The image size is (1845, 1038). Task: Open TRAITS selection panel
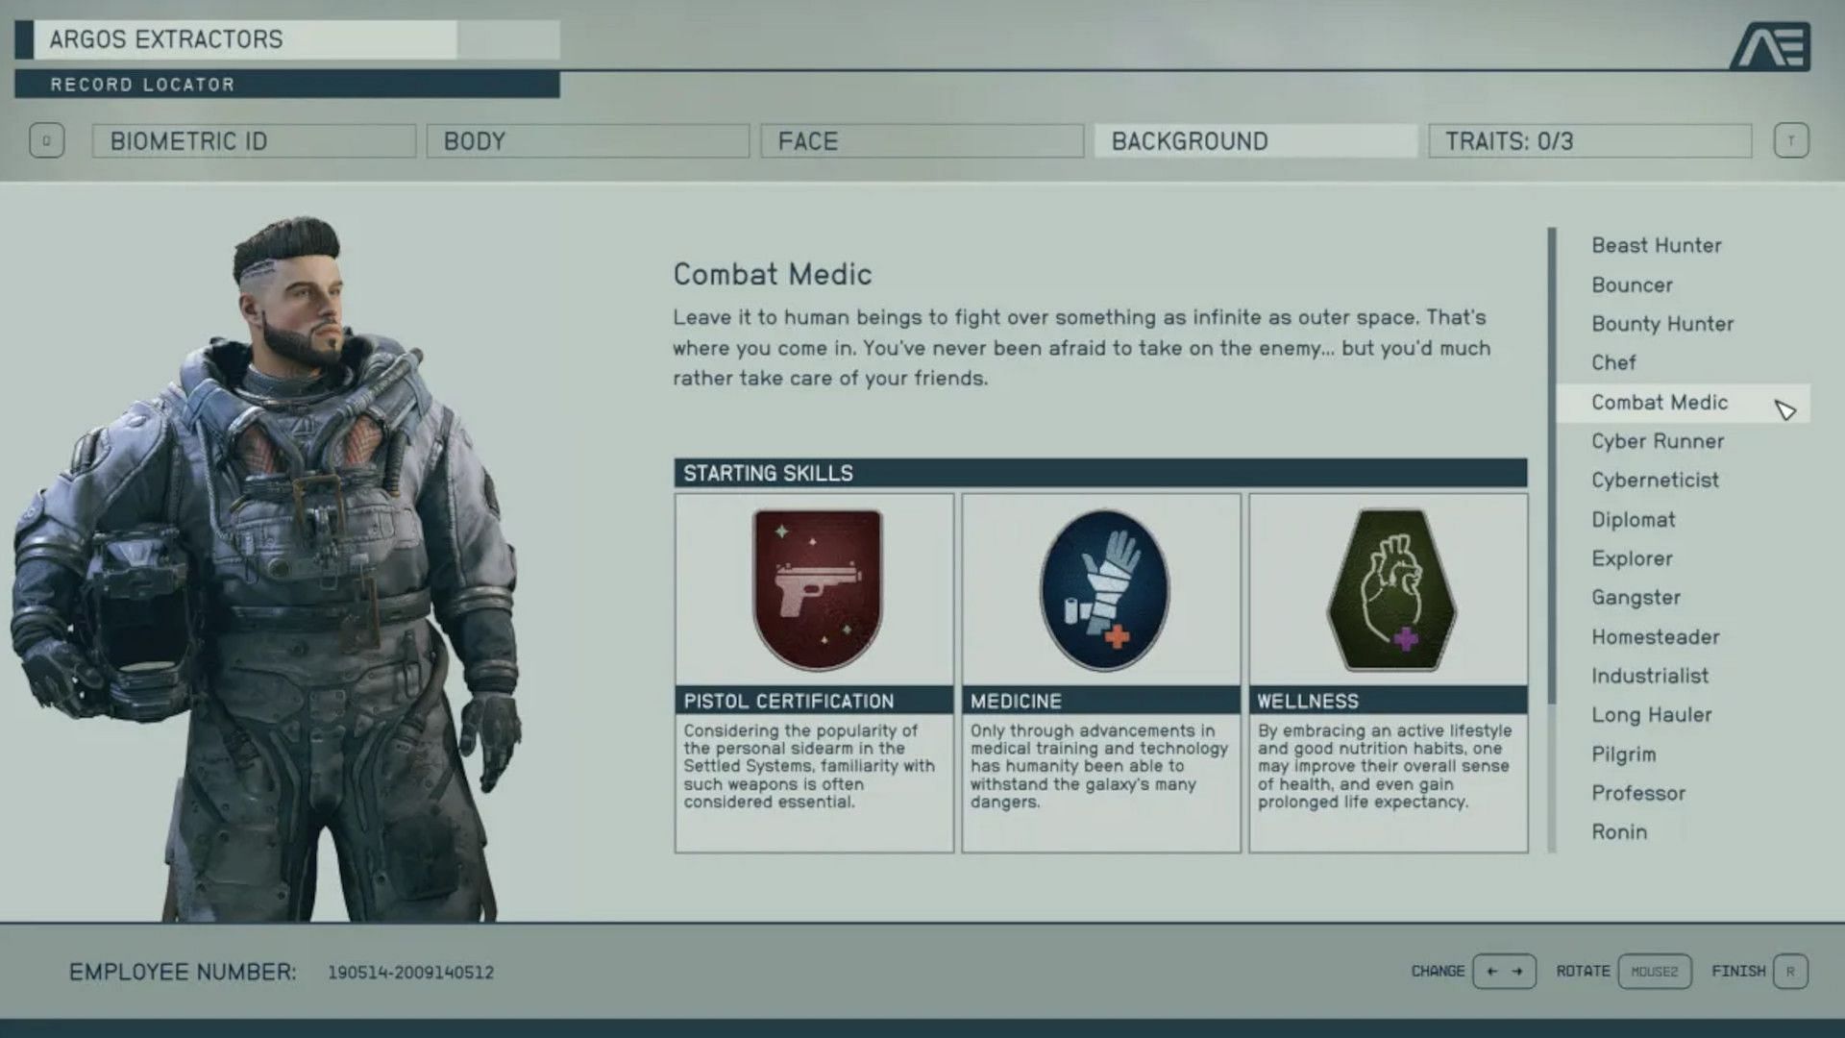pos(1589,140)
